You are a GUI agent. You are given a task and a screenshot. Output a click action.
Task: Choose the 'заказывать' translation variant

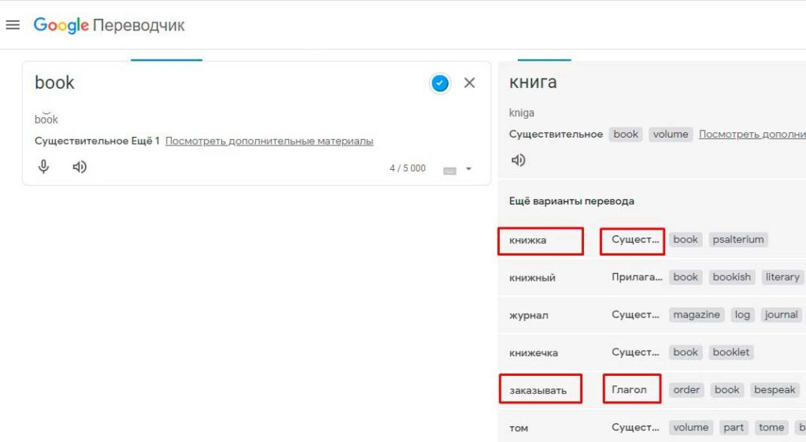[538, 390]
